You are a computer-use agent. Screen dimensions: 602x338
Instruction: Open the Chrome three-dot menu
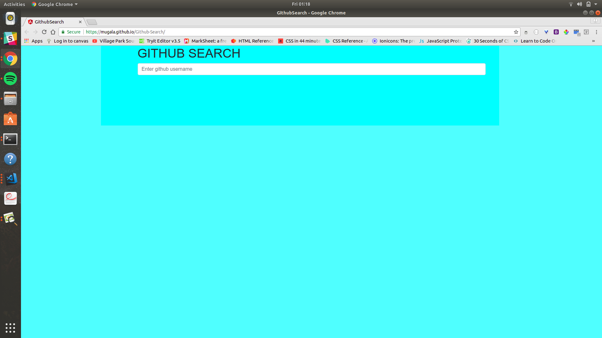pyautogui.click(x=596, y=32)
